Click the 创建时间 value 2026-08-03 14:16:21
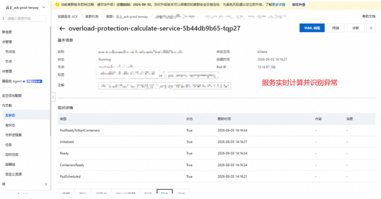This screenshot has height=199, width=381. click(x=272, y=60)
